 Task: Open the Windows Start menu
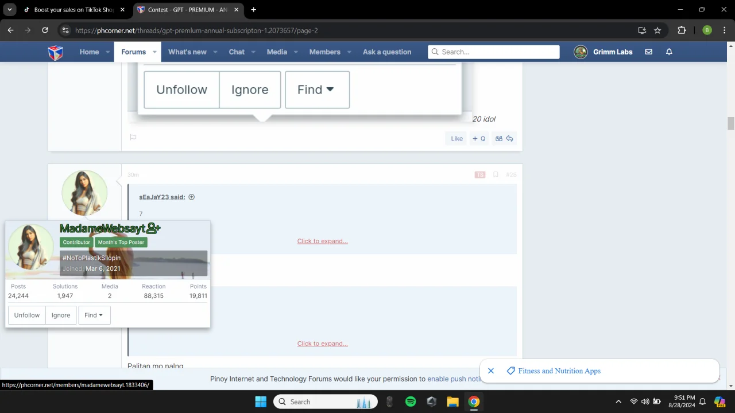261,402
